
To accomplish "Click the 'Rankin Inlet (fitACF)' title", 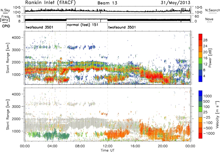I will (x=50, y=3).
